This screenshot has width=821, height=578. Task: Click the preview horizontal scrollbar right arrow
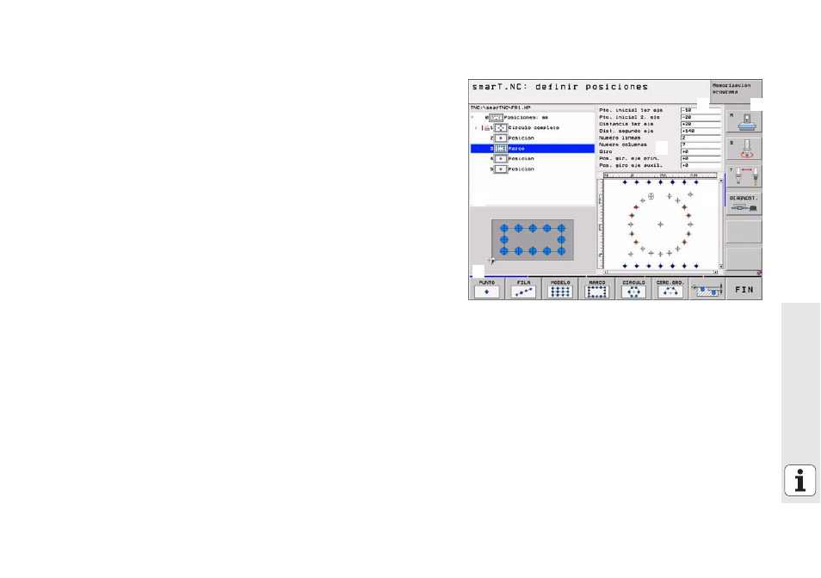715,272
